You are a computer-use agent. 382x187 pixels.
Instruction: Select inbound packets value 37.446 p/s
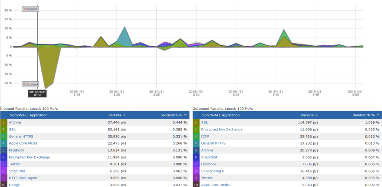[117, 122]
